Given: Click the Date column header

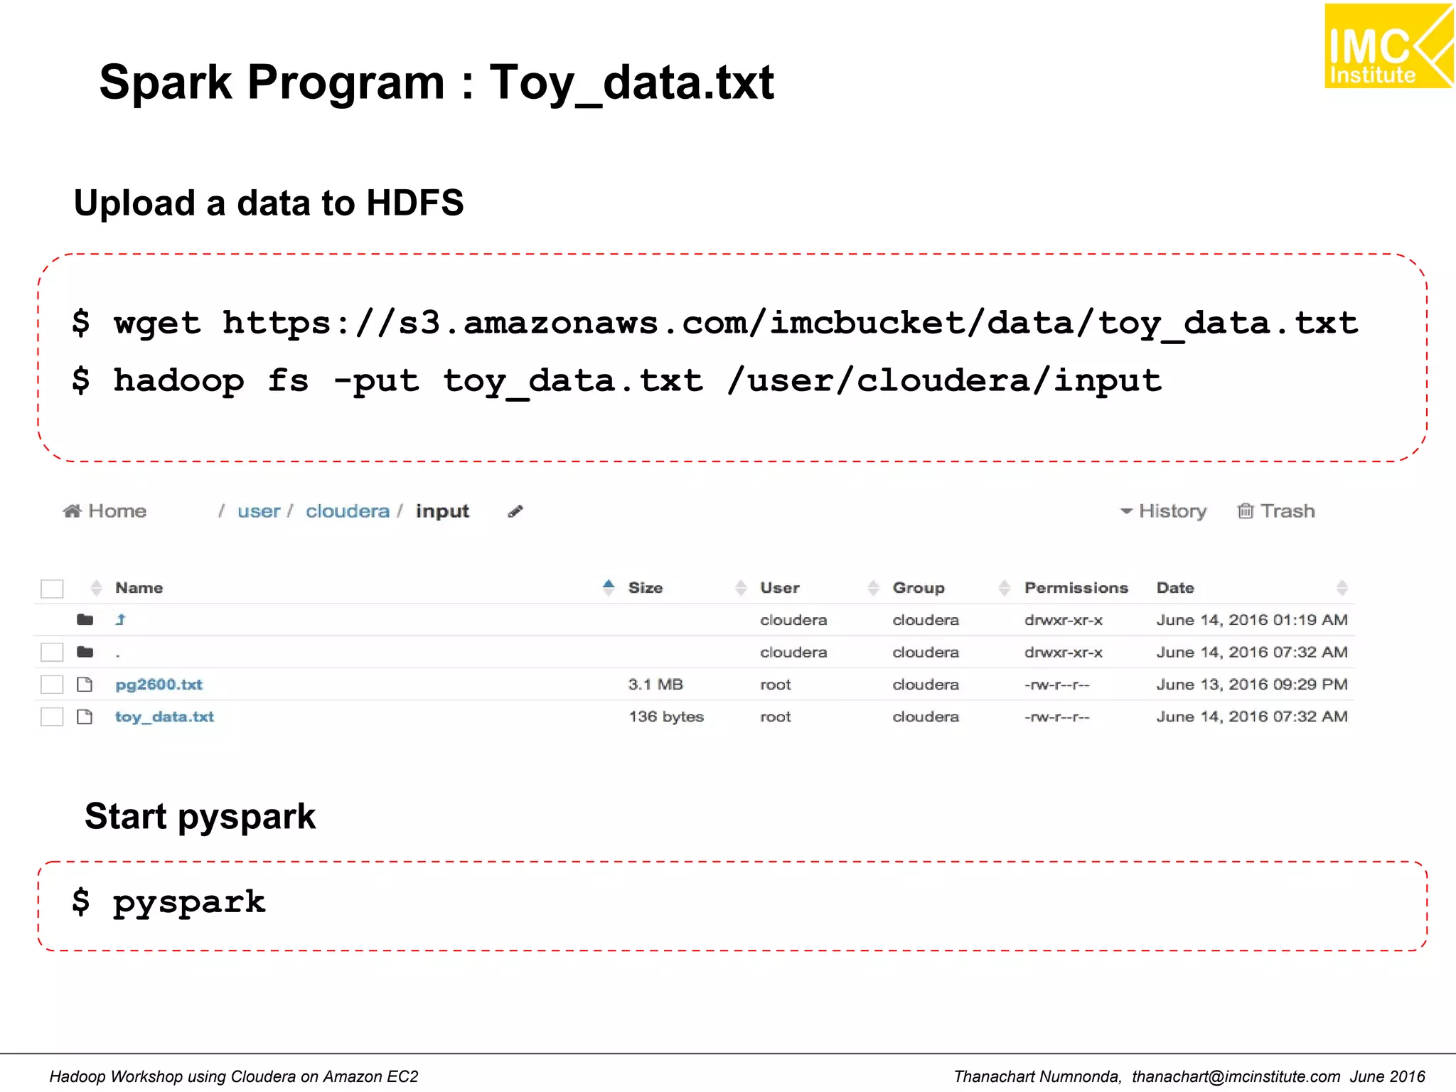Looking at the screenshot, I should [1175, 588].
